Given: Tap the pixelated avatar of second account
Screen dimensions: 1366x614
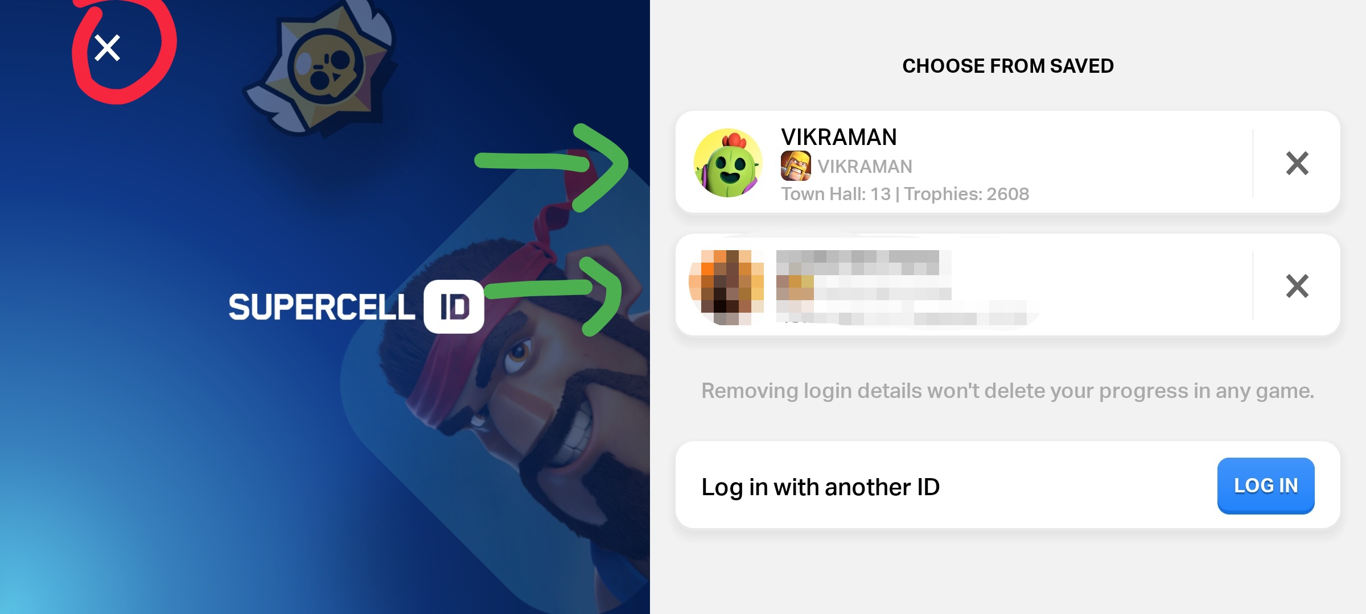Looking at the screenshot, I should [727, 286].
